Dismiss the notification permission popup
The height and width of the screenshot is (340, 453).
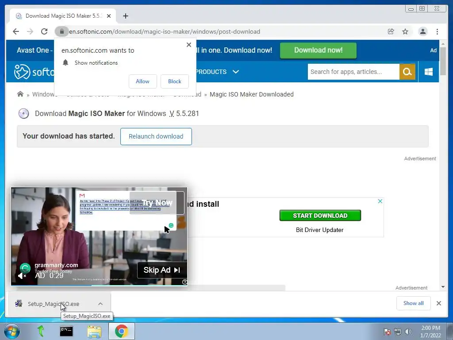pos(189,45)
